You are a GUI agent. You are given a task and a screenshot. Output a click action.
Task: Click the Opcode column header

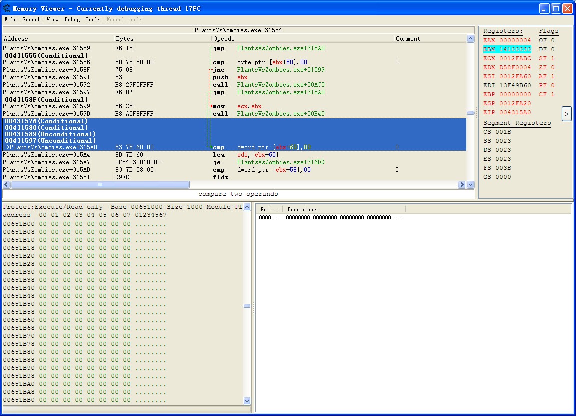(x=303, y=38)
